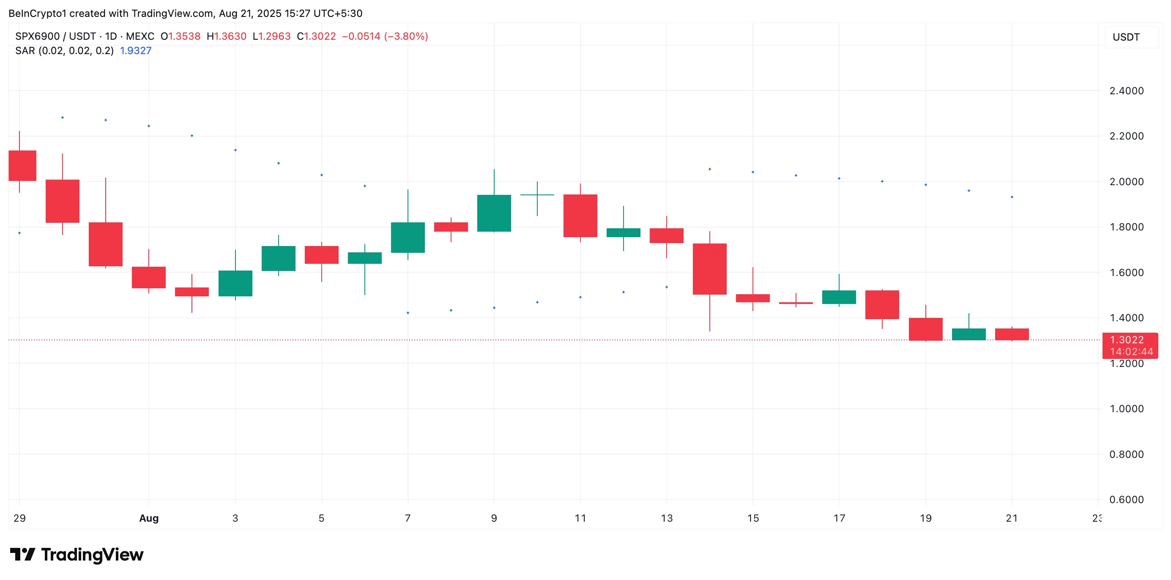
Task: Click the TradingView logo icon
Action: click(22, 554)
